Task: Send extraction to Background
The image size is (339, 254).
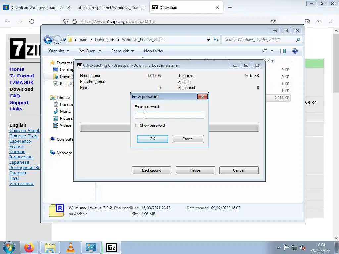Action: [151, 170]
